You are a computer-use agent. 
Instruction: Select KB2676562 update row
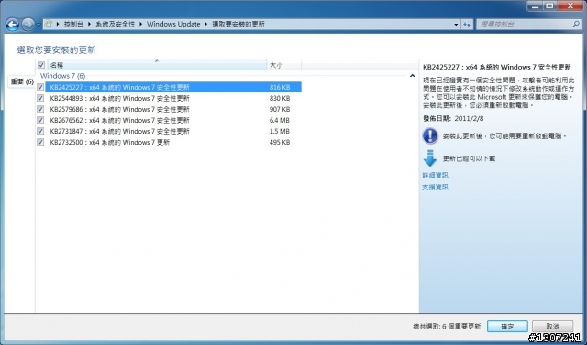pyautogui.click(x=173, y=120)
